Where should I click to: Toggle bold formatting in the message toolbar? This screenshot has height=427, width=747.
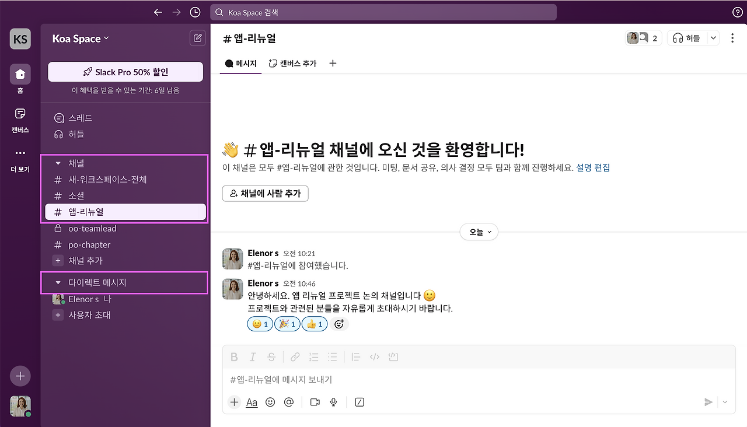click(x=233, y=356)
